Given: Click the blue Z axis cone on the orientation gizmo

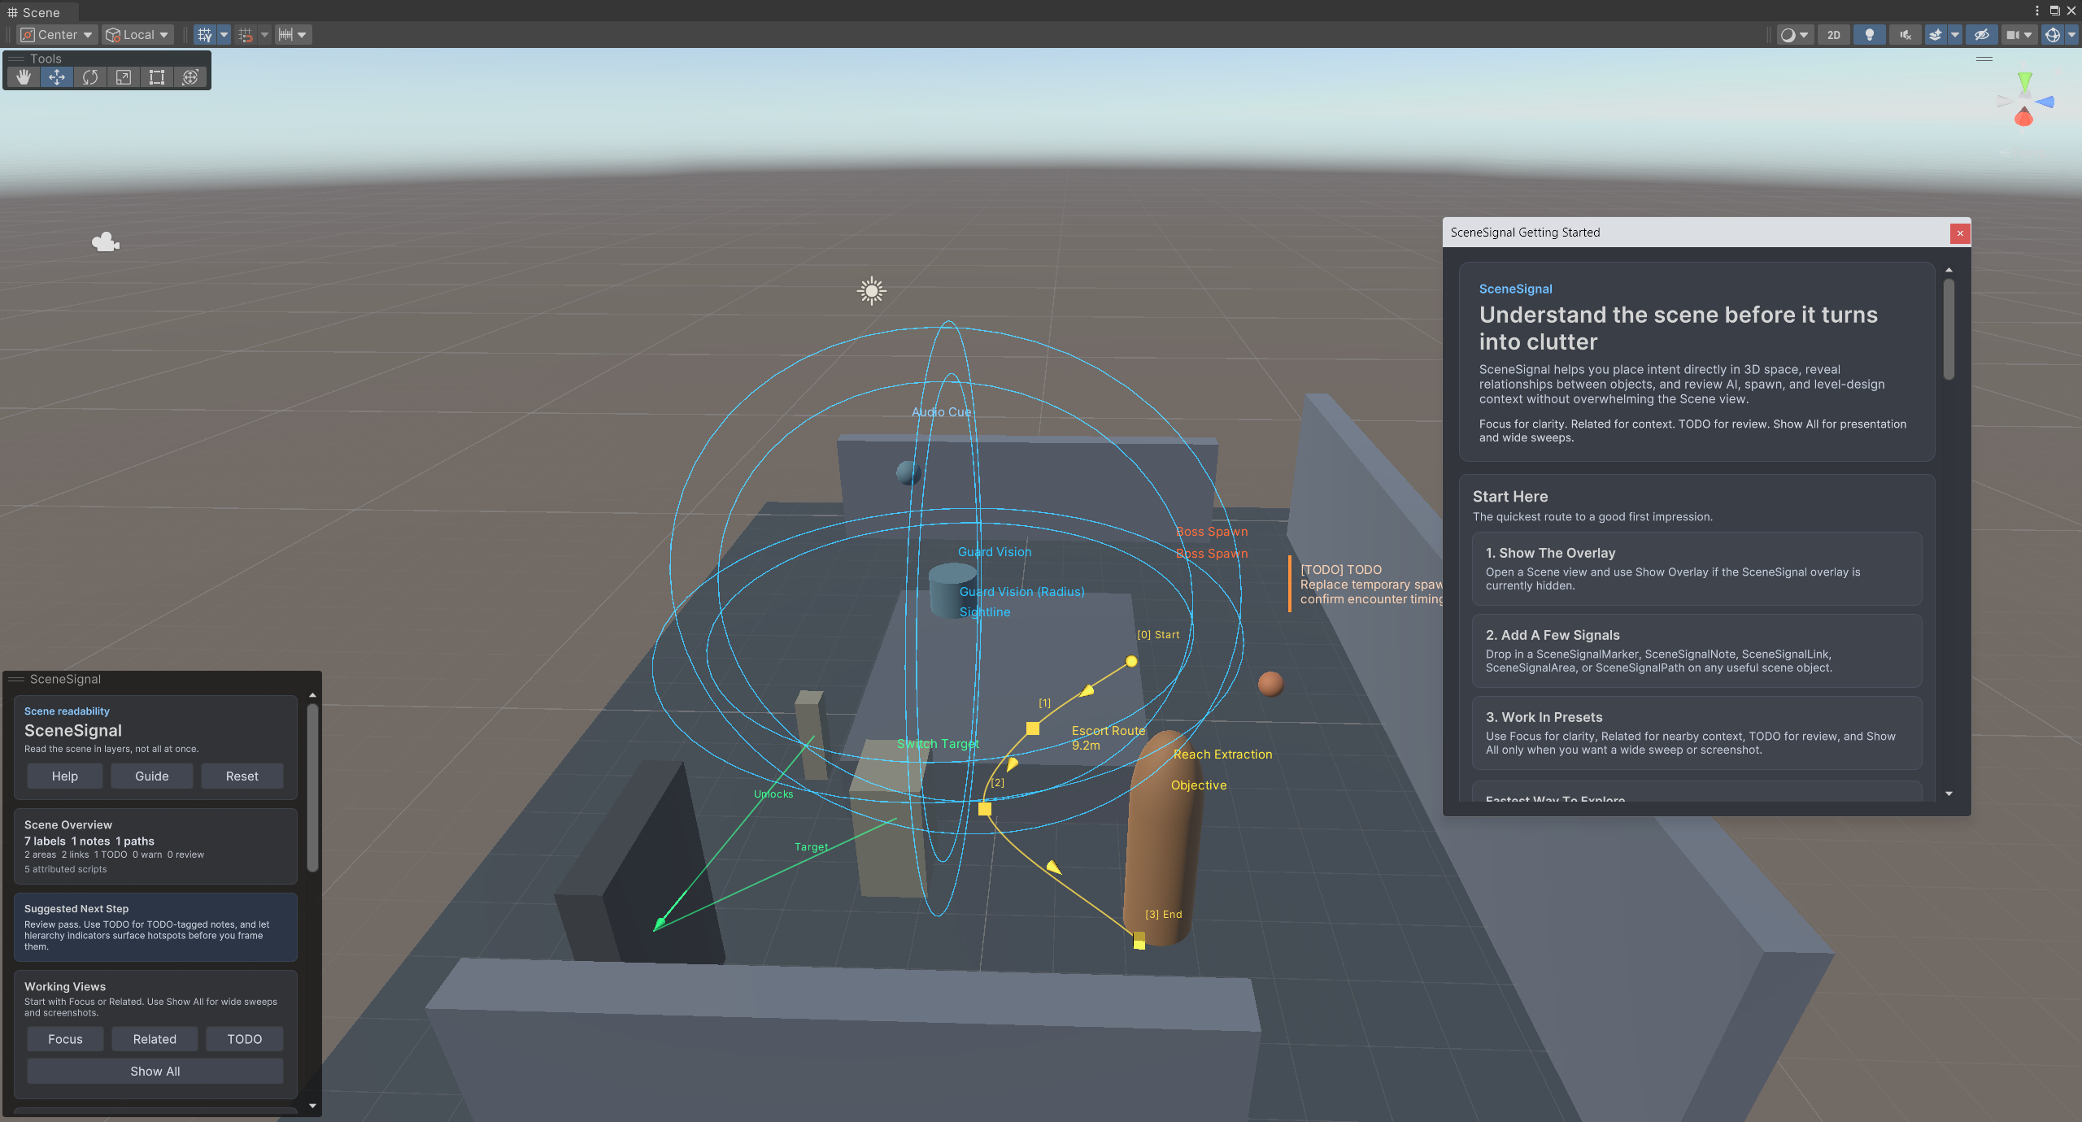Looking at the screenshot, I should point(2045,102).
